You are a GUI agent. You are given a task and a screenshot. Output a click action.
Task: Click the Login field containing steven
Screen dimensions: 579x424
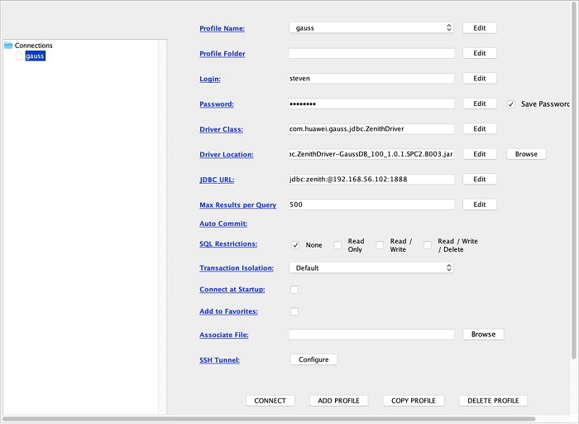pyautogui.click(x=371, y=79)
